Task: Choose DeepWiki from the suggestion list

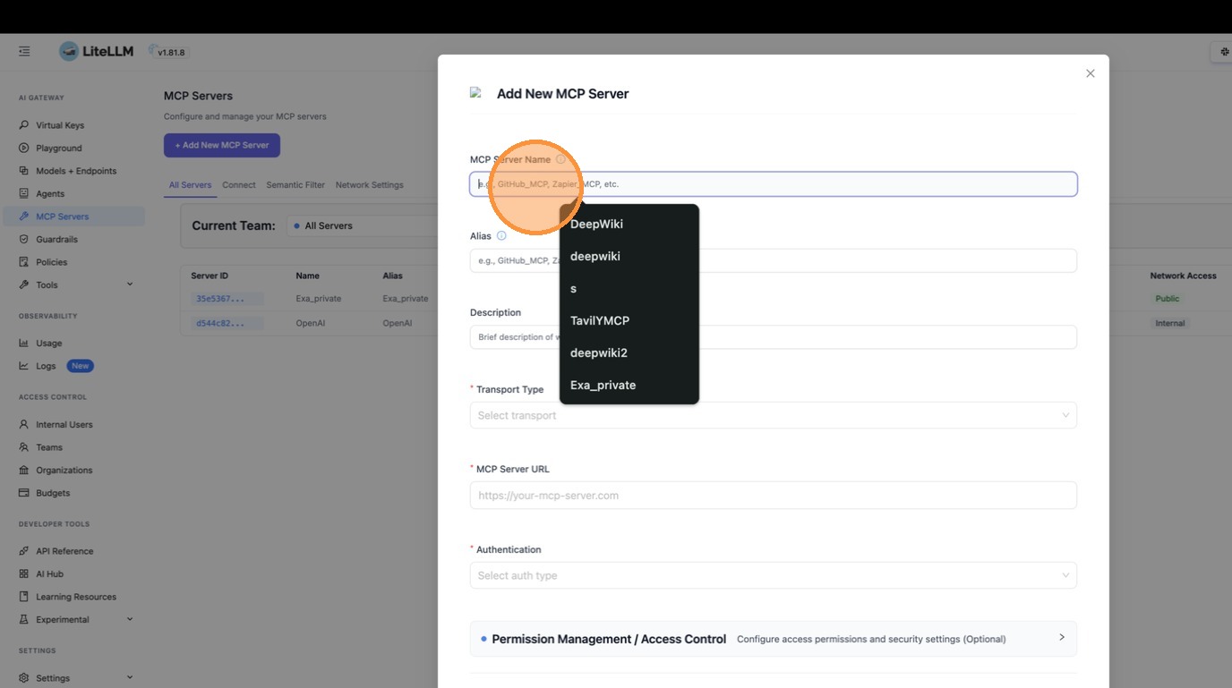Action: pyautogui.click(x=629, y=224)
